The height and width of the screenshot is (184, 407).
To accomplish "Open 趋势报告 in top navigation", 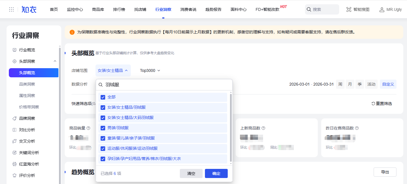I will pyautogui.click(x=213, y=9).
